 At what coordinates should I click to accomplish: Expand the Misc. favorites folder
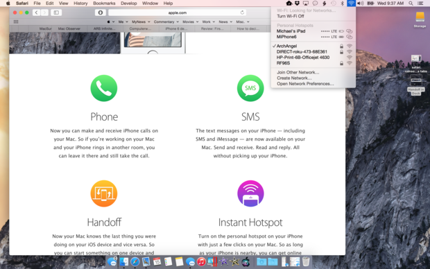[243, 21]
